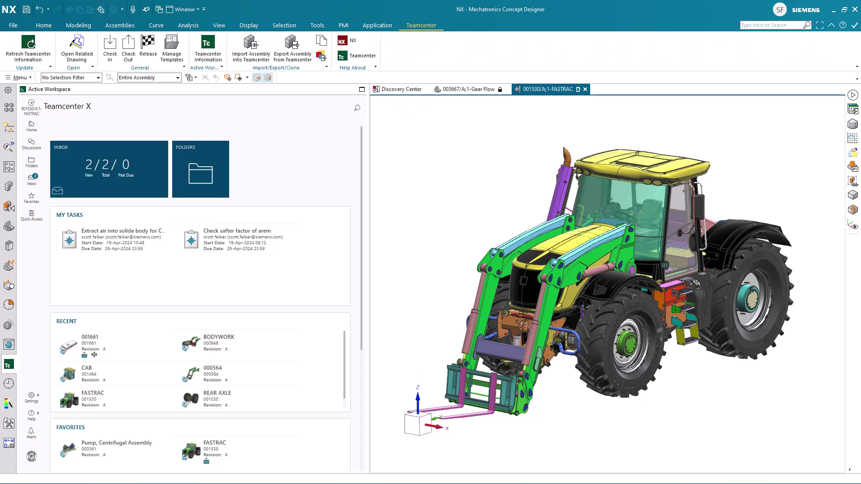Click the Release flag icon
Image resolution: width=861 pixels, height=484 pixels.
148,43
